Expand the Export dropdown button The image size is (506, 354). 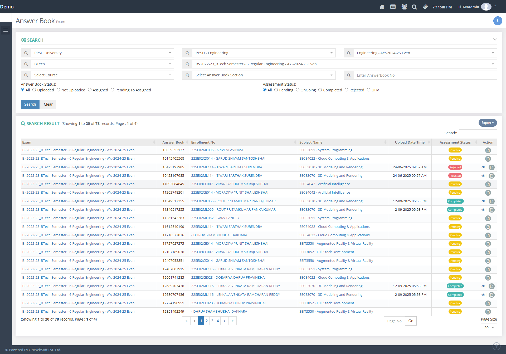(488, 123)
